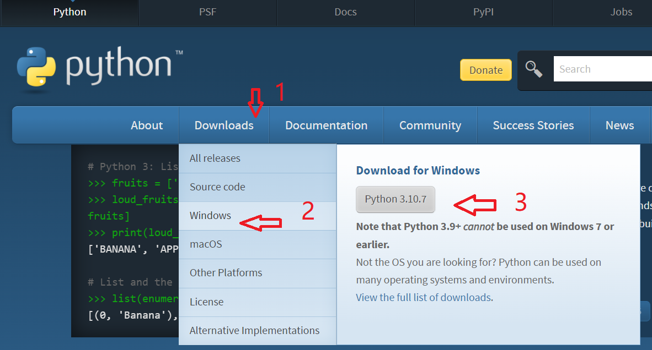The height and width of the screenshot is (350, 652).
Task: Open the Success Stories menu
Action: tap(532, 125)
